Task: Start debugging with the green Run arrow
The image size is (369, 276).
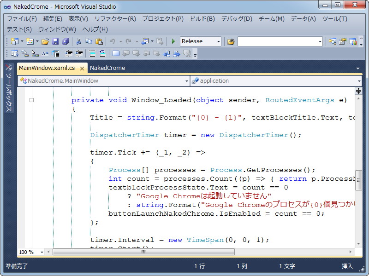Action: click(x=173, y=41)
